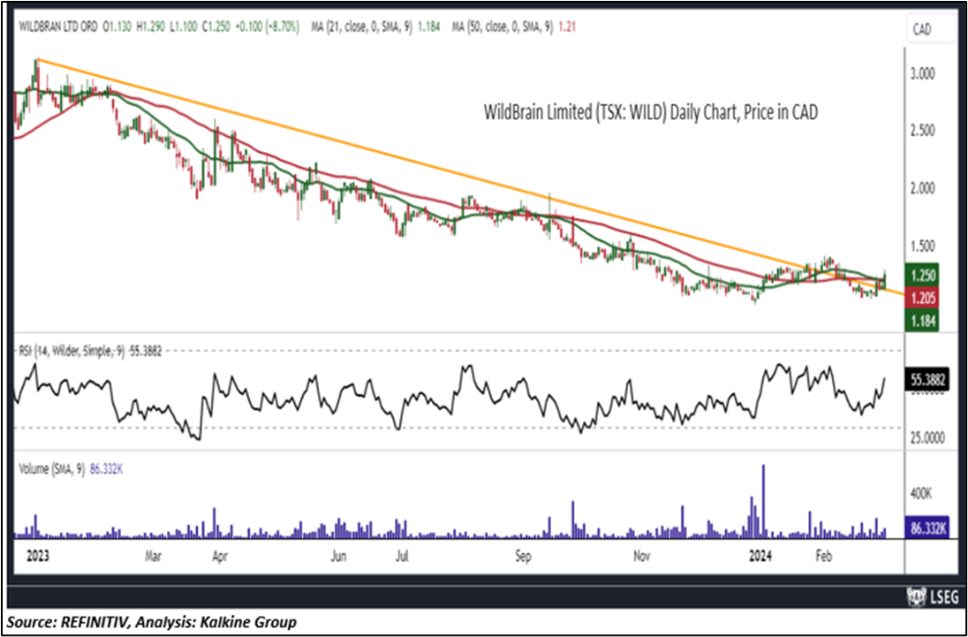Click the 25.0000 RSI axis label
968x637 pixels.
click(x=930, y=437)
